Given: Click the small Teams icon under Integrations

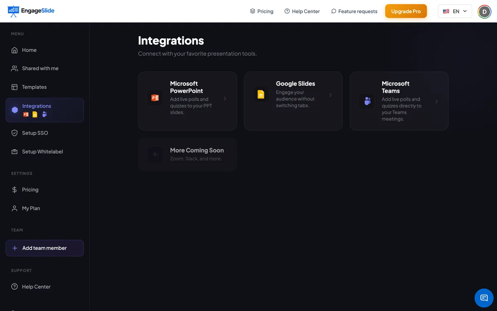Looking at the screenshot, I should [x=44, y=114].
